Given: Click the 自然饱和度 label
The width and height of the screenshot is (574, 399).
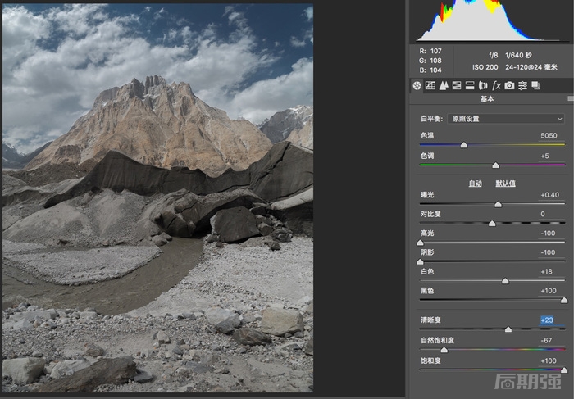Looking at the screenshot, I should [437, 341].
